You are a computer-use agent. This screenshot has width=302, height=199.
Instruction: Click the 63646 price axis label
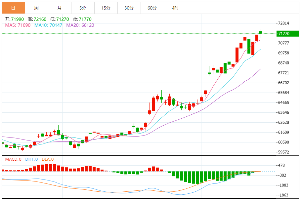tap(283, 112)
